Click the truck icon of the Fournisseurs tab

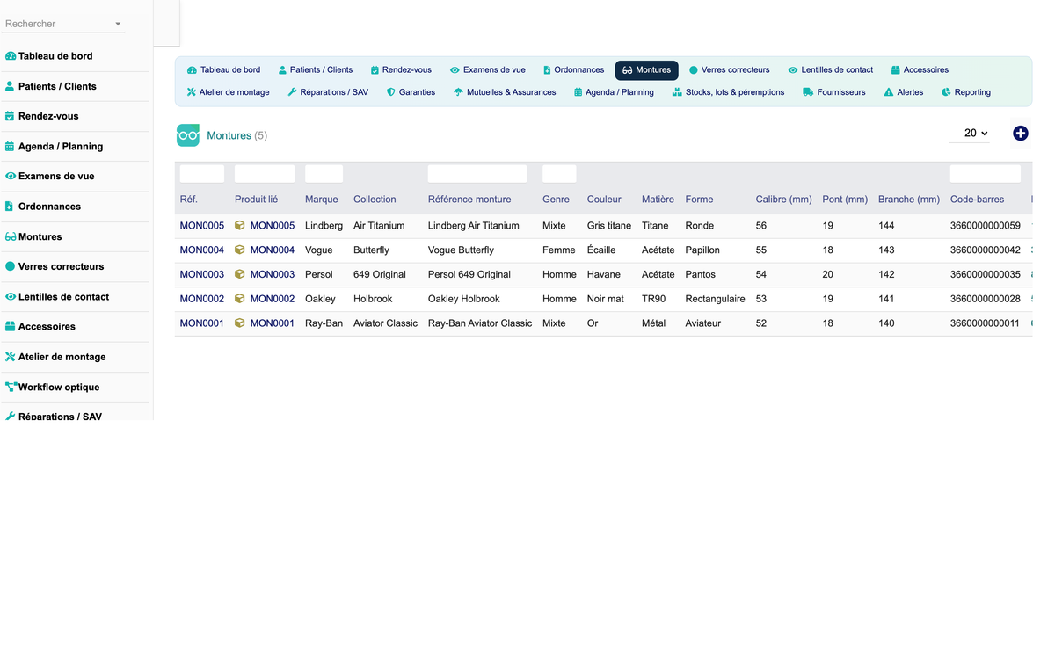pos(808,92)
